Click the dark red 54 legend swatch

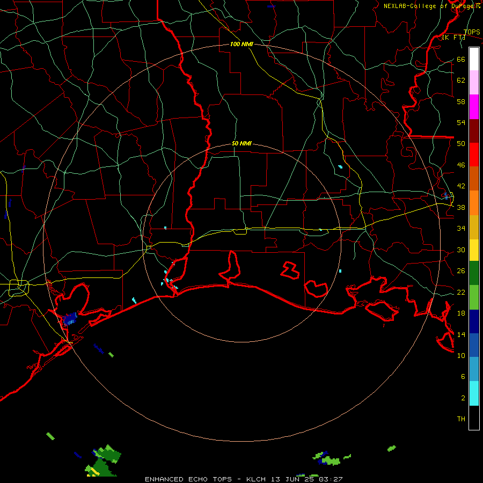[474, 130]
